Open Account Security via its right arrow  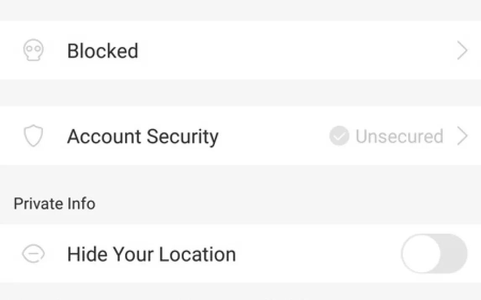click(462, 136)
